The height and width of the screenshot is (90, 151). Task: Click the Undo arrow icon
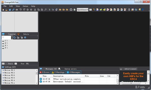pyautogui.click(x=21, y=10)
